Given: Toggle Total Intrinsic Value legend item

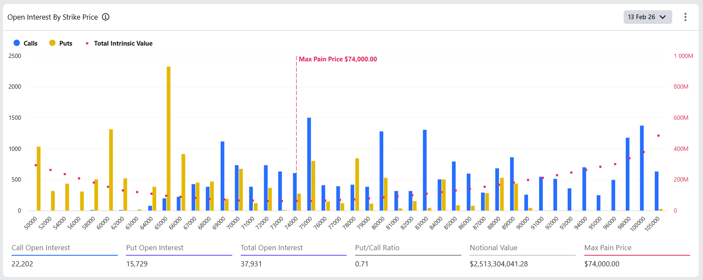Looking at the screenshot, I should click(x=119, y=43).
